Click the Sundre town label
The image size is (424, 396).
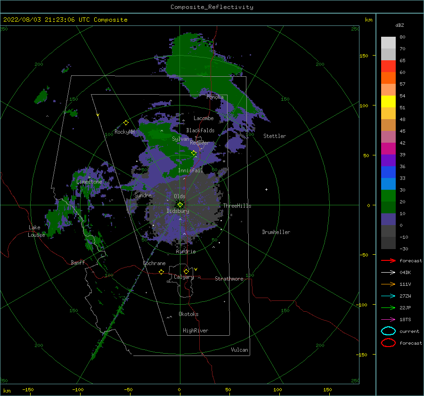143,195
